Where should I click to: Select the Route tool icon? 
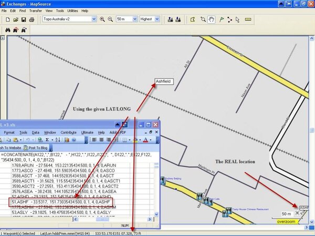tap(229, 19)
